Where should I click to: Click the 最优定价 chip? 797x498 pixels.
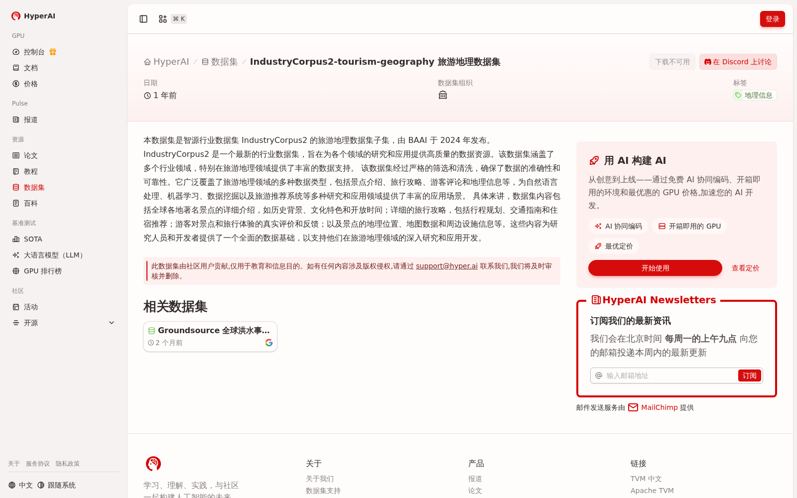click(x=614, y=246)
